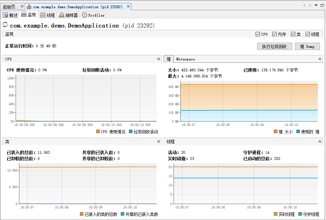Click the loaded classes total 11,063
326x220 pixels.
[x=44, y=153]
